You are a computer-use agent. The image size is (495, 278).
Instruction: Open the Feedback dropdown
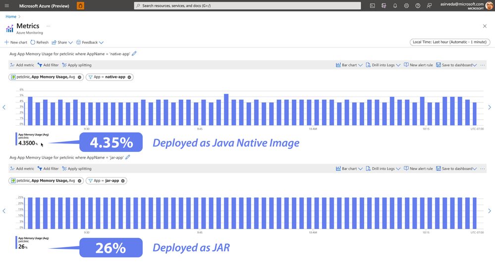point(90,42)
